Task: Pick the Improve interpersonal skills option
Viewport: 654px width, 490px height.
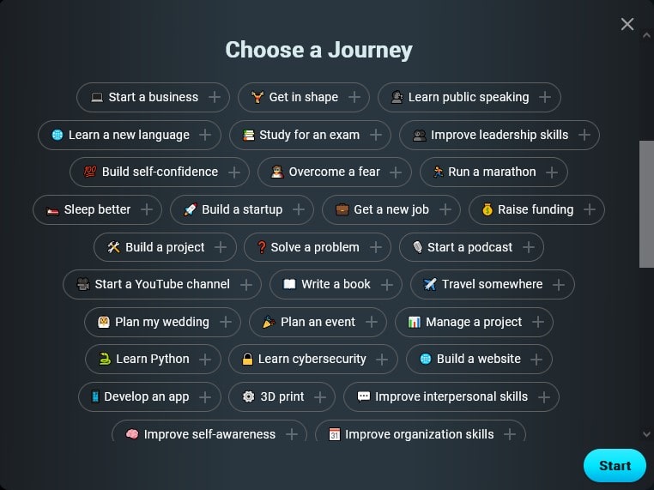Action: tap(451, 396)
